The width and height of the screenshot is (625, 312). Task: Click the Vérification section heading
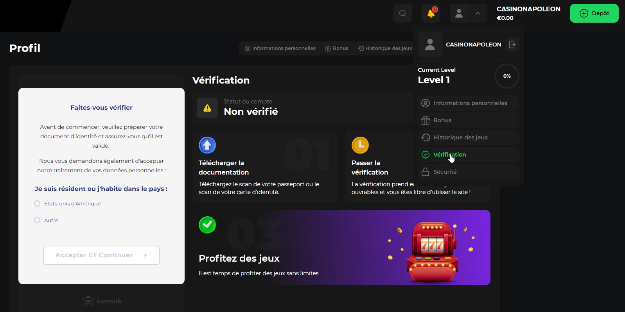pos(221,80)
